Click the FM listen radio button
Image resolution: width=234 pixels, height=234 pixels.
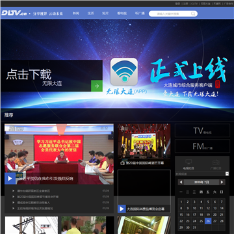(202, 146)
